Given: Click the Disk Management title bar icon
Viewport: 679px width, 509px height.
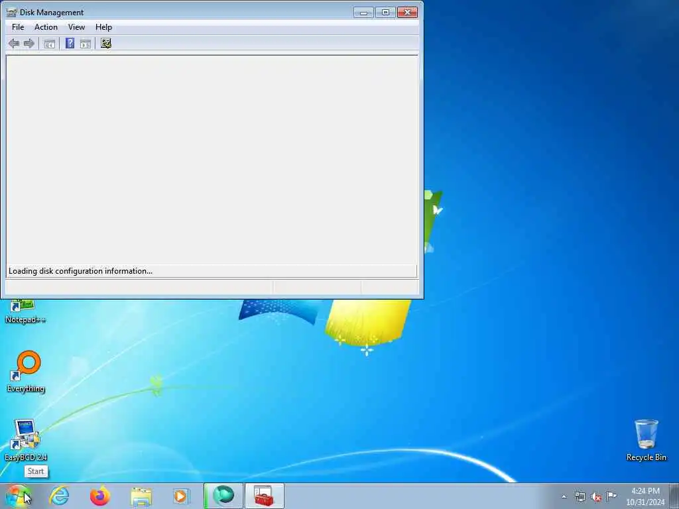Looking at the screenshot, I should 12,13.
